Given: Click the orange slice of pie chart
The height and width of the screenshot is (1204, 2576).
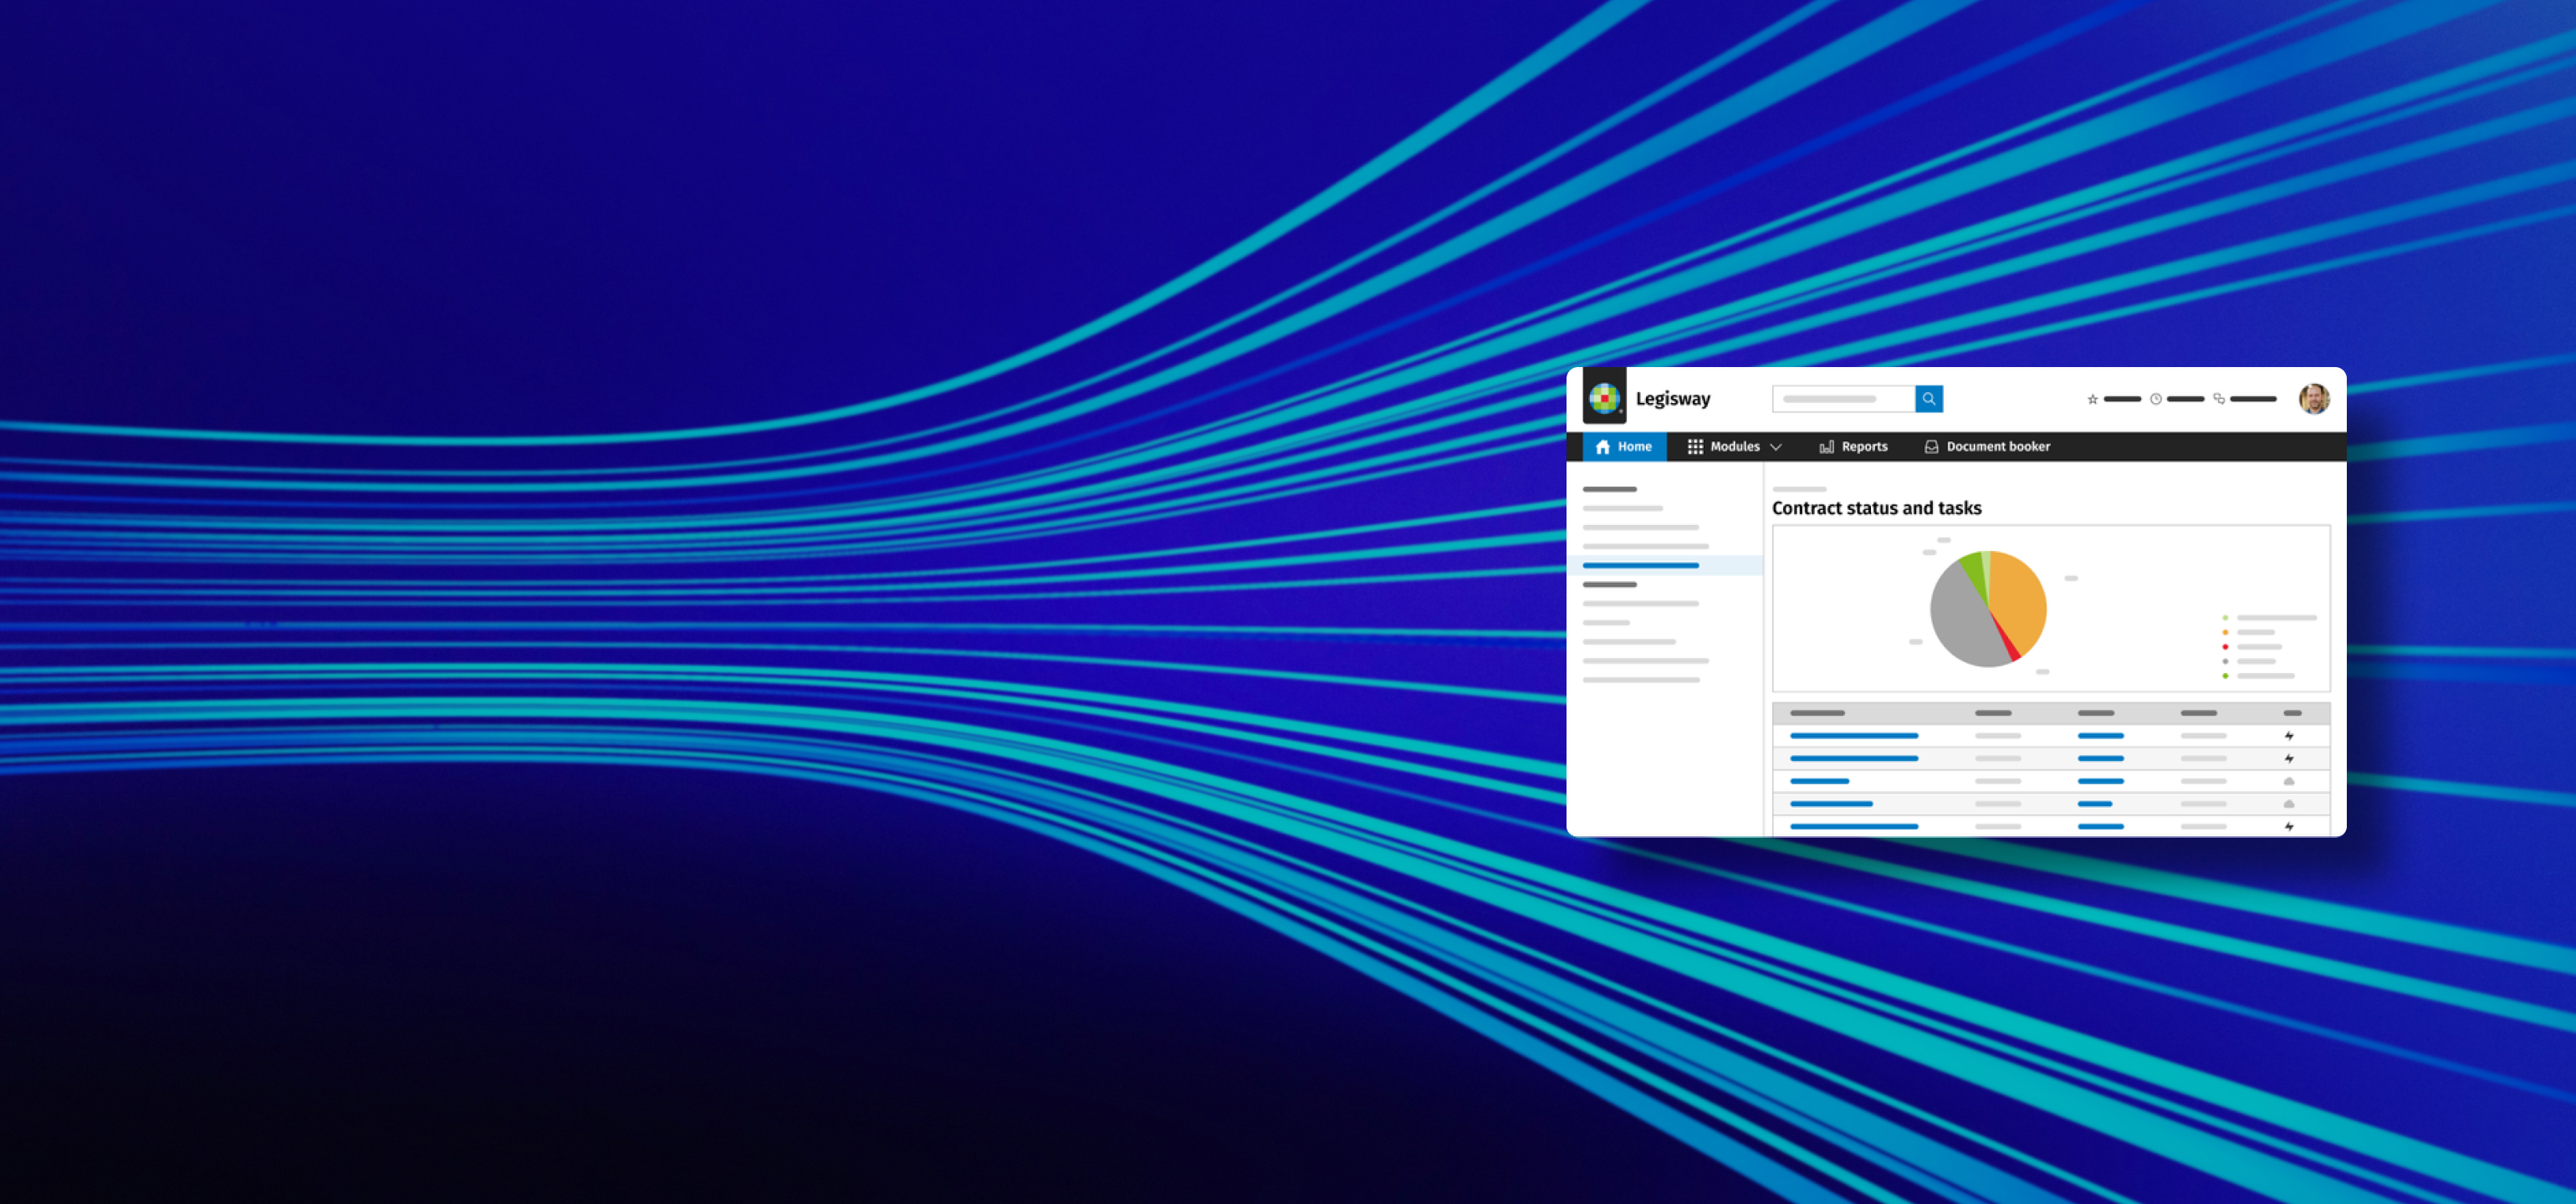Looking at the screenshot, I should (2018, 600).
